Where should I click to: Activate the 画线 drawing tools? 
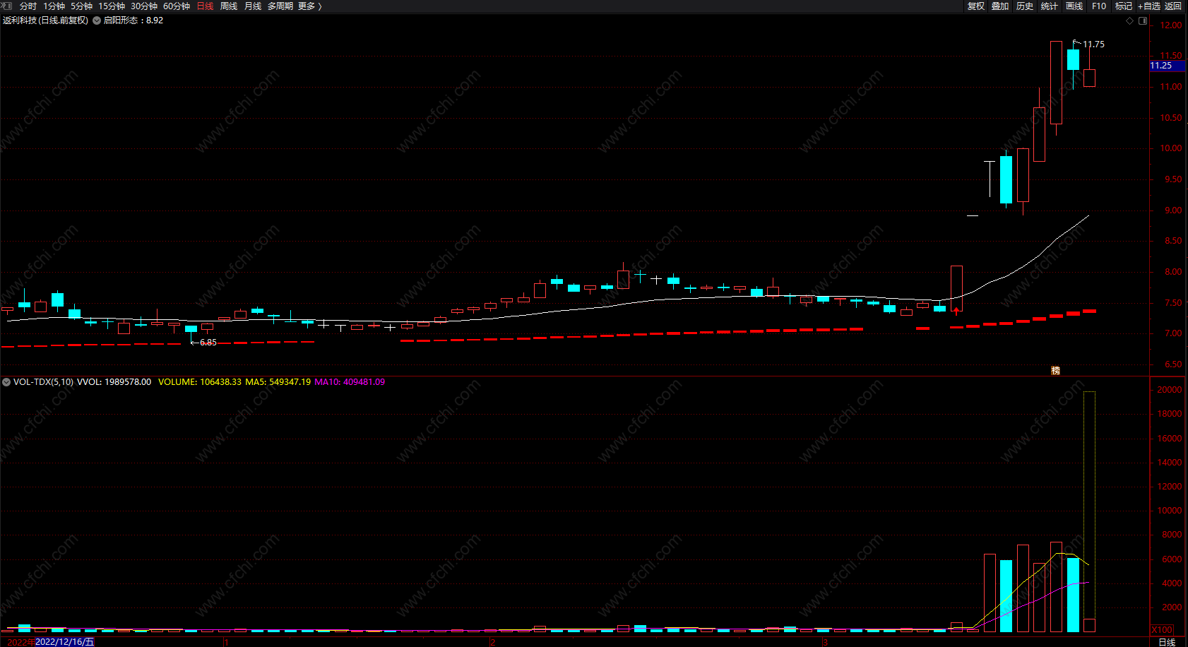tap(1074, 6)
